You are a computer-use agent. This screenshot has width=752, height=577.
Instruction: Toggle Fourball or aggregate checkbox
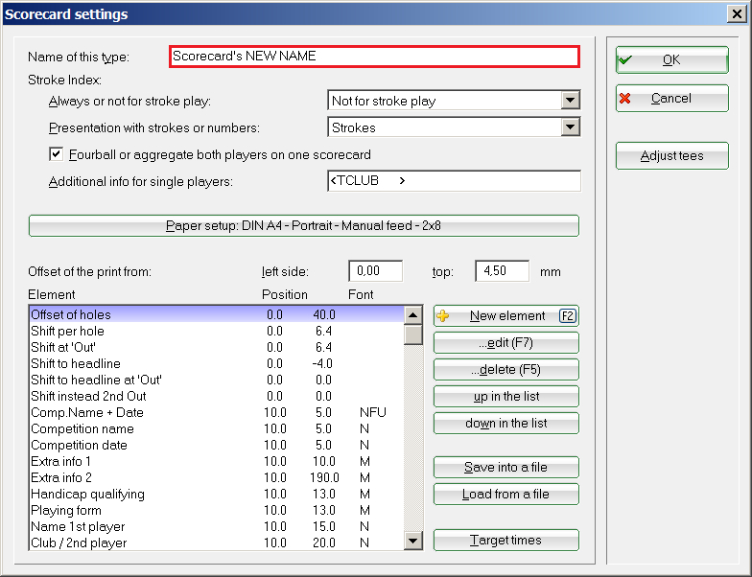click(x=57, y=154)
